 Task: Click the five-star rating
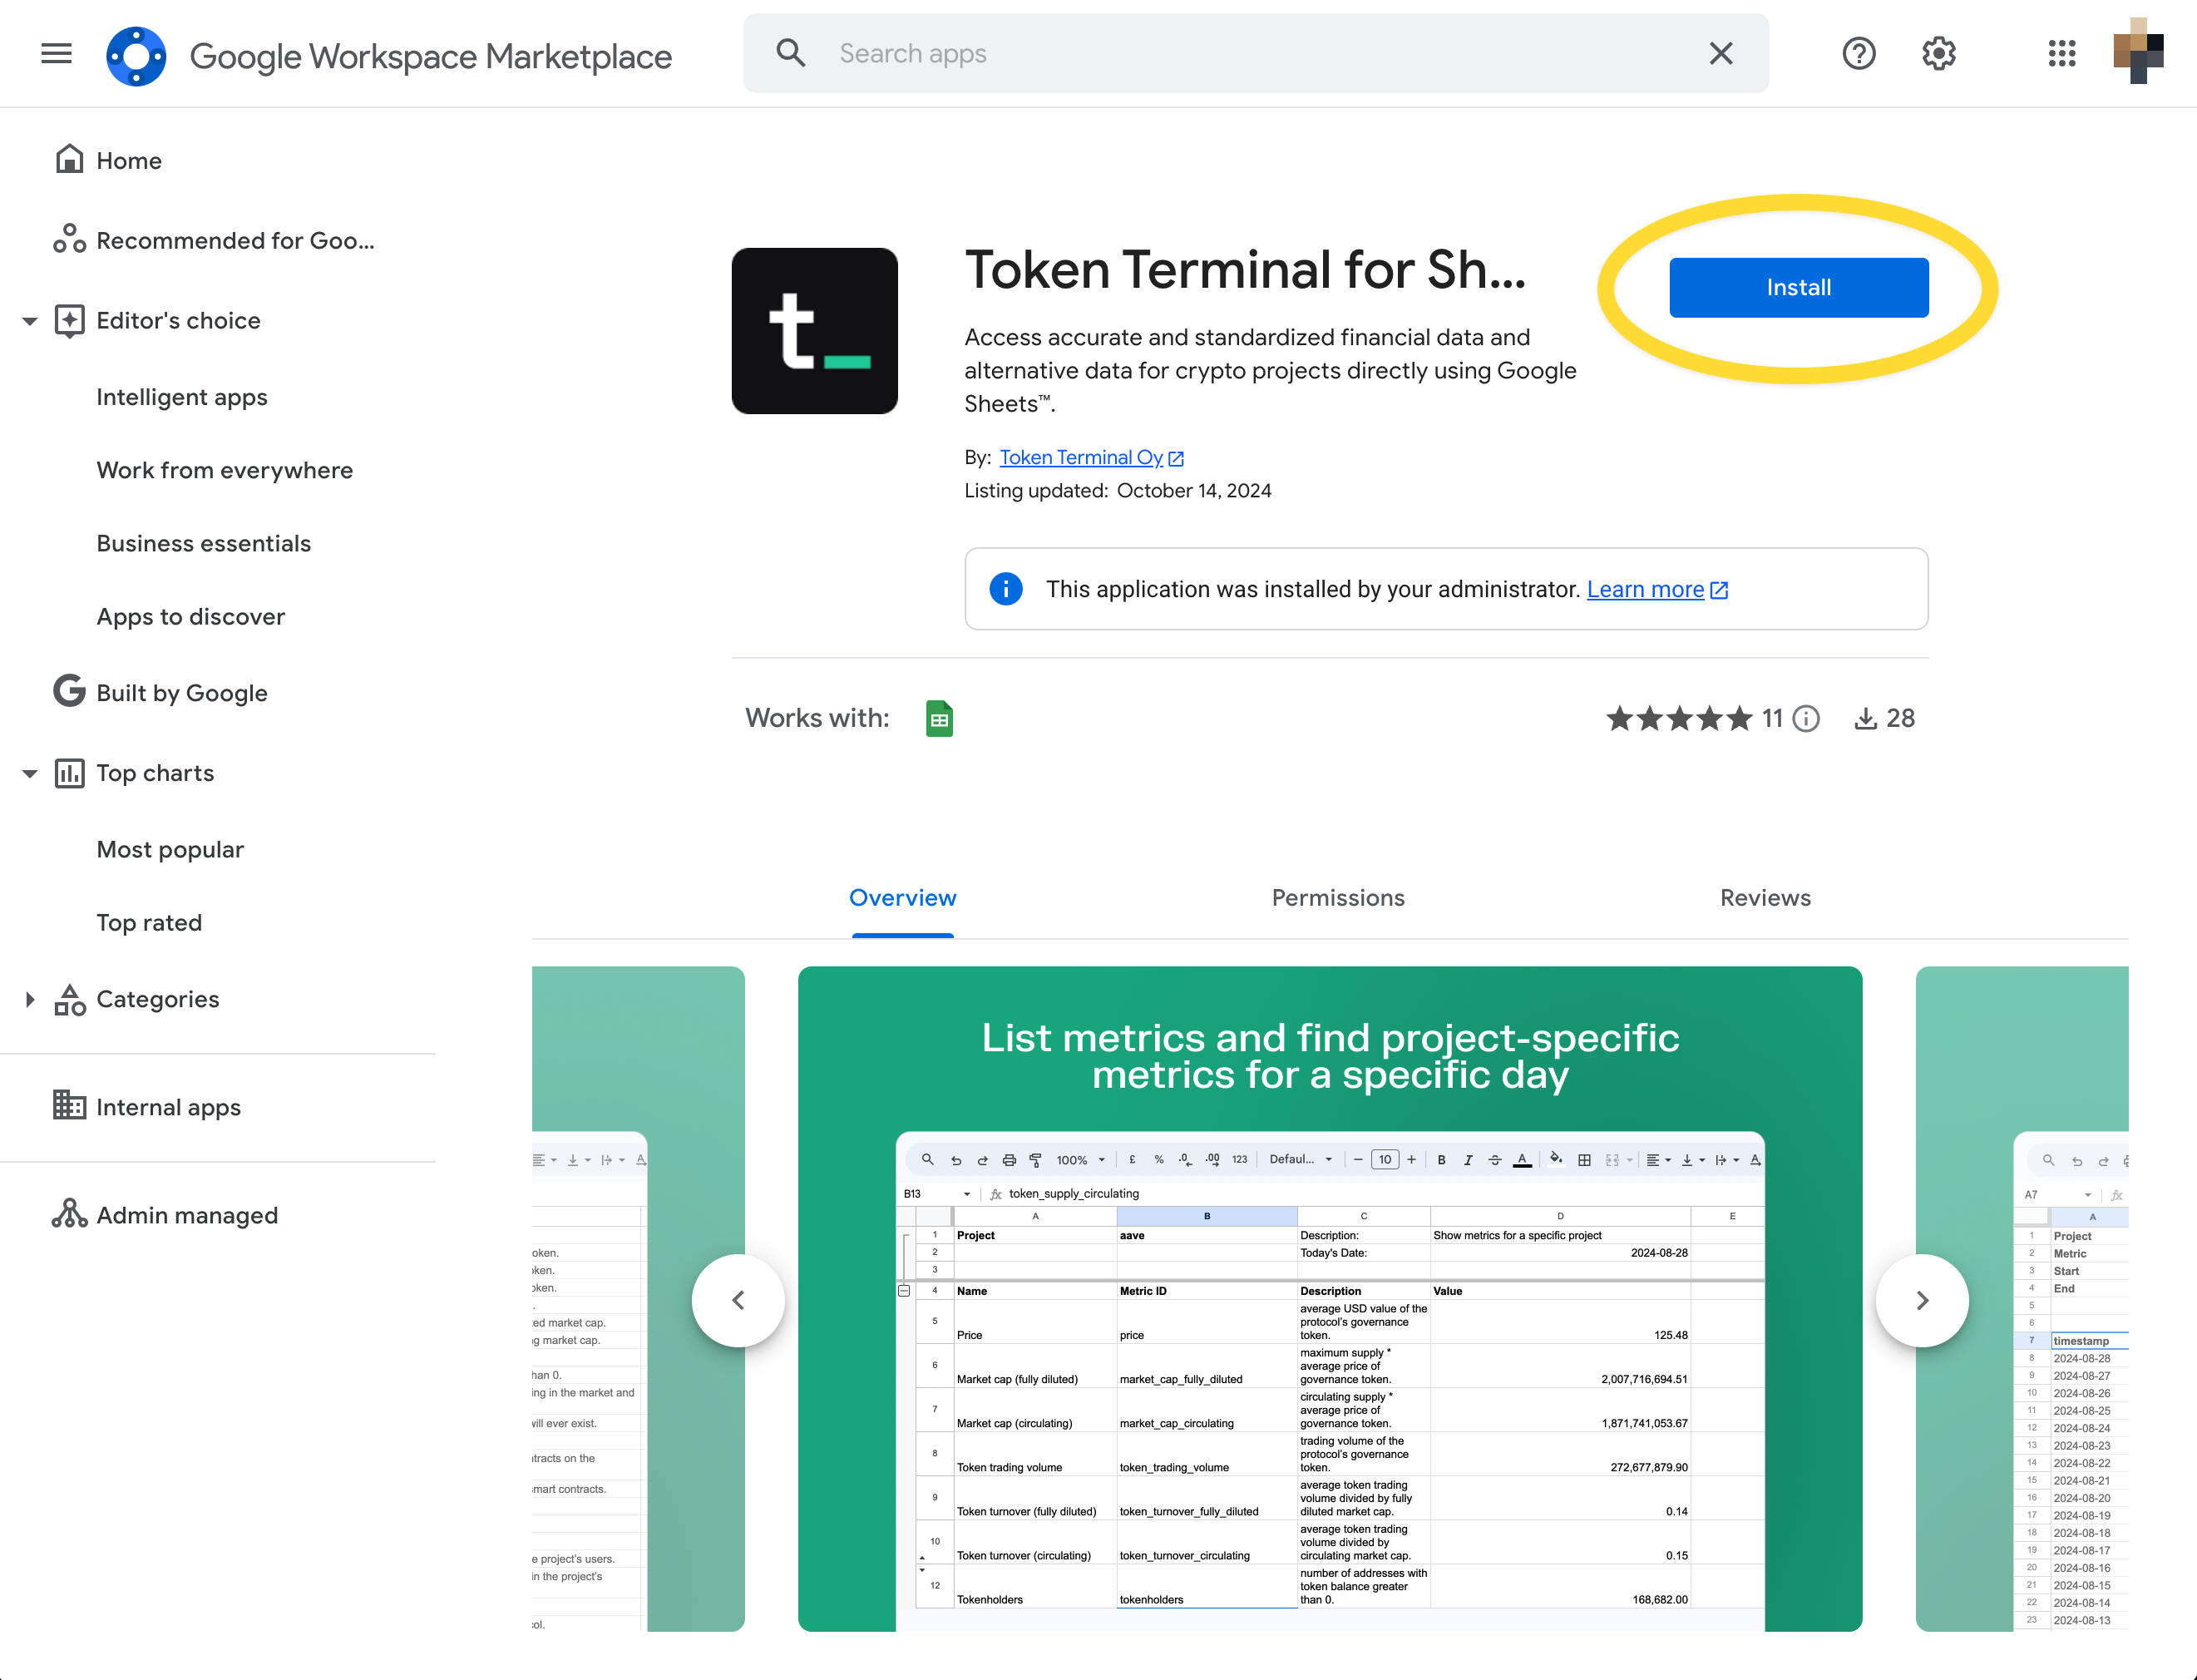[x=1679, y=718]
